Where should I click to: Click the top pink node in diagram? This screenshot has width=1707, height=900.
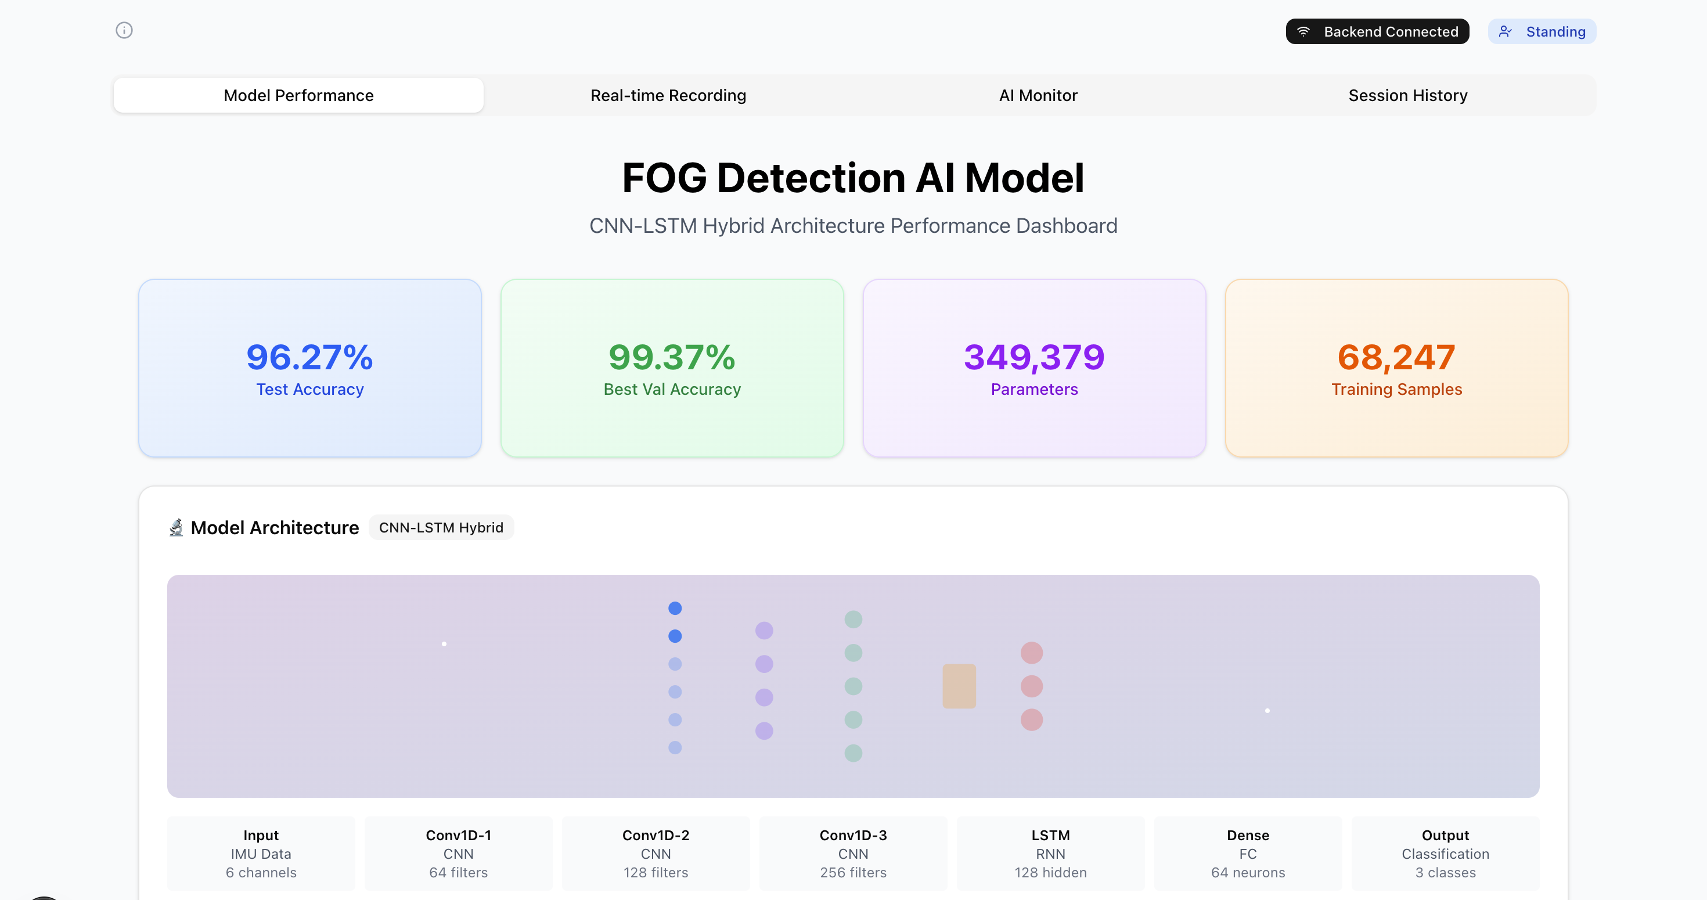click(1031, 653)
